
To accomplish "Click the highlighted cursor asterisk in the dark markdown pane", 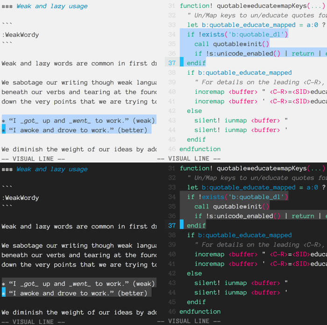I will click(3, 293).
